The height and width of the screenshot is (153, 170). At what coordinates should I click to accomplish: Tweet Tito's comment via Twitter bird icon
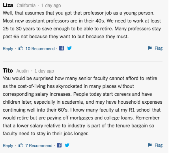click(x=67, y=145)
